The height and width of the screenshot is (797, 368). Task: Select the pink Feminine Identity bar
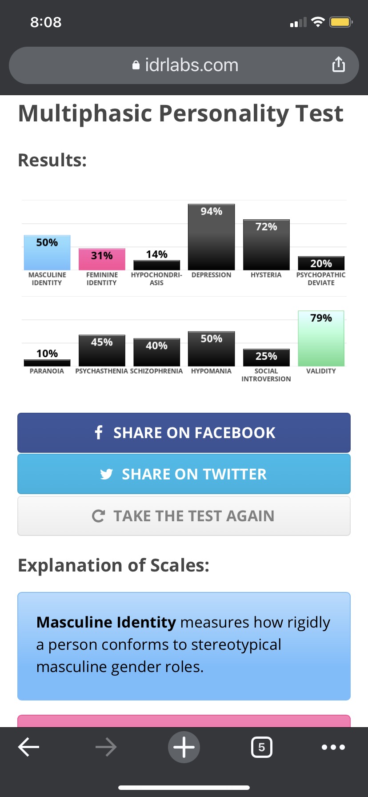[x=102, y=259]
